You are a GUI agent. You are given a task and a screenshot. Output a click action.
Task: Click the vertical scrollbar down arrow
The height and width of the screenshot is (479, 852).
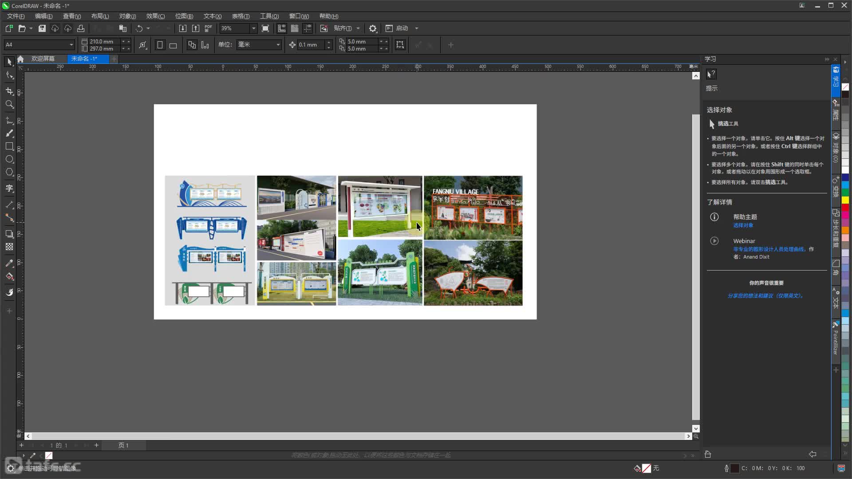696,428
